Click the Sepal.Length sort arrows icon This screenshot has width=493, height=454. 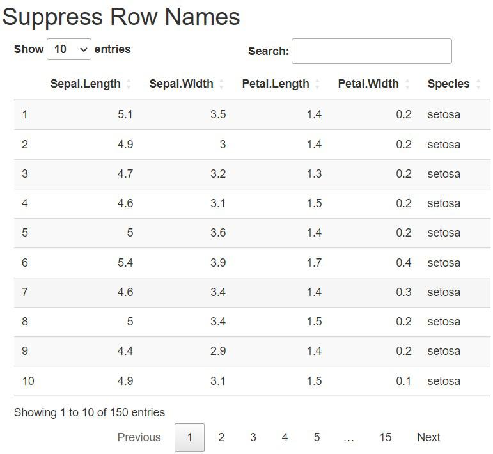pos(129,84)
